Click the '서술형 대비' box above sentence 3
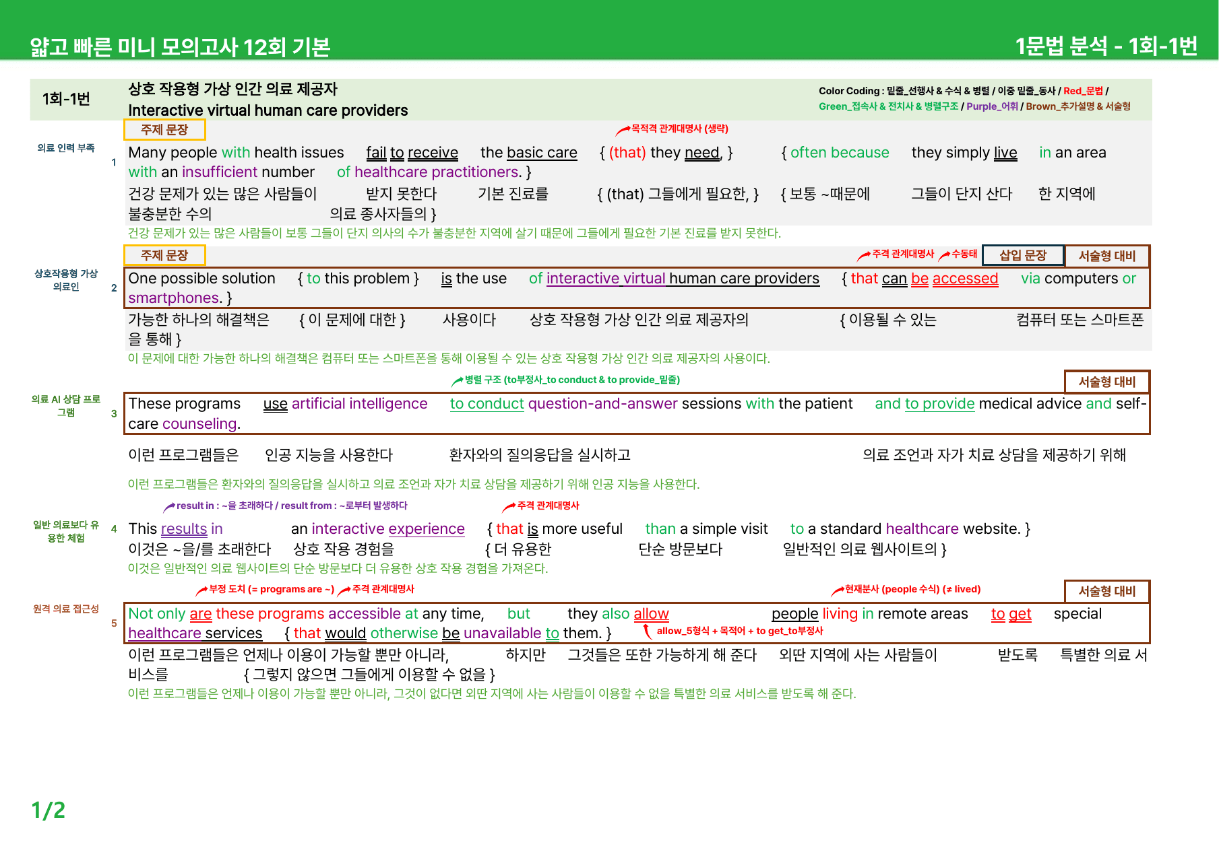Screen dimensions: 1219x861 [1106, 382]
